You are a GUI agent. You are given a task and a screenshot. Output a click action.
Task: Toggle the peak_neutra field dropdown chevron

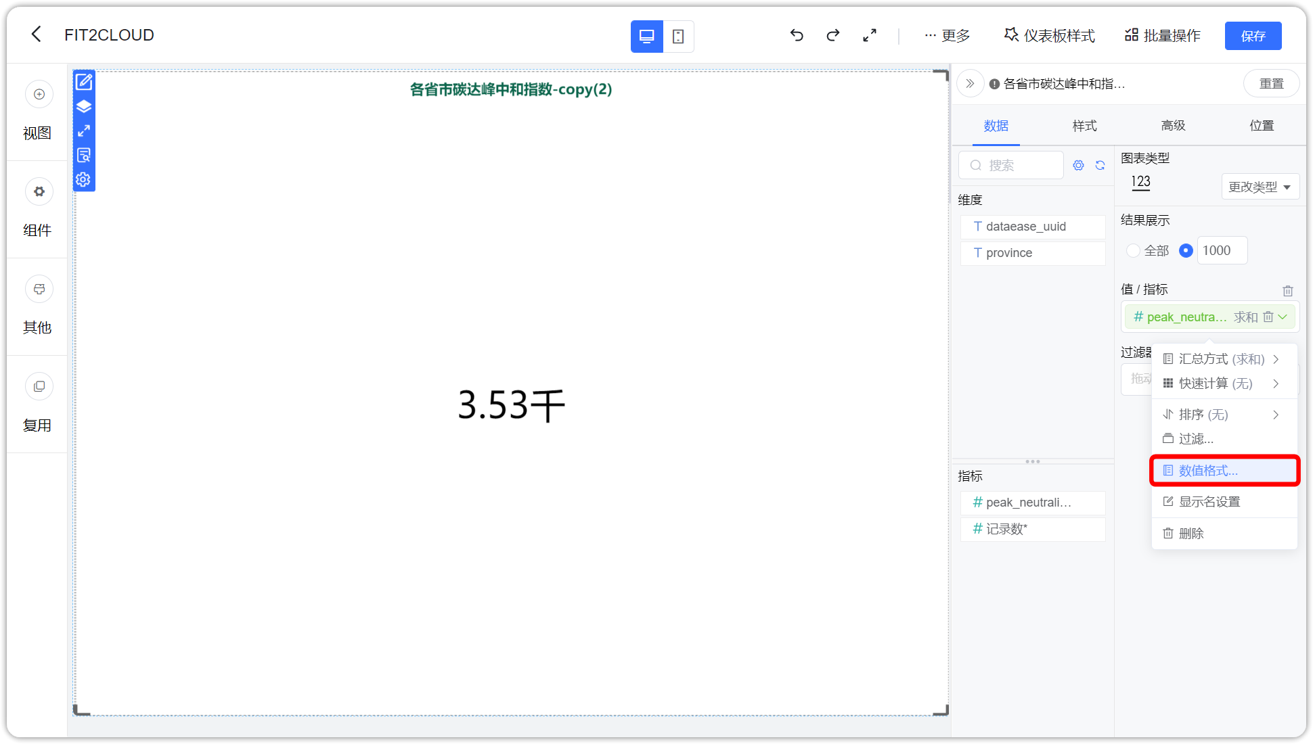(x=1283, y=317)
